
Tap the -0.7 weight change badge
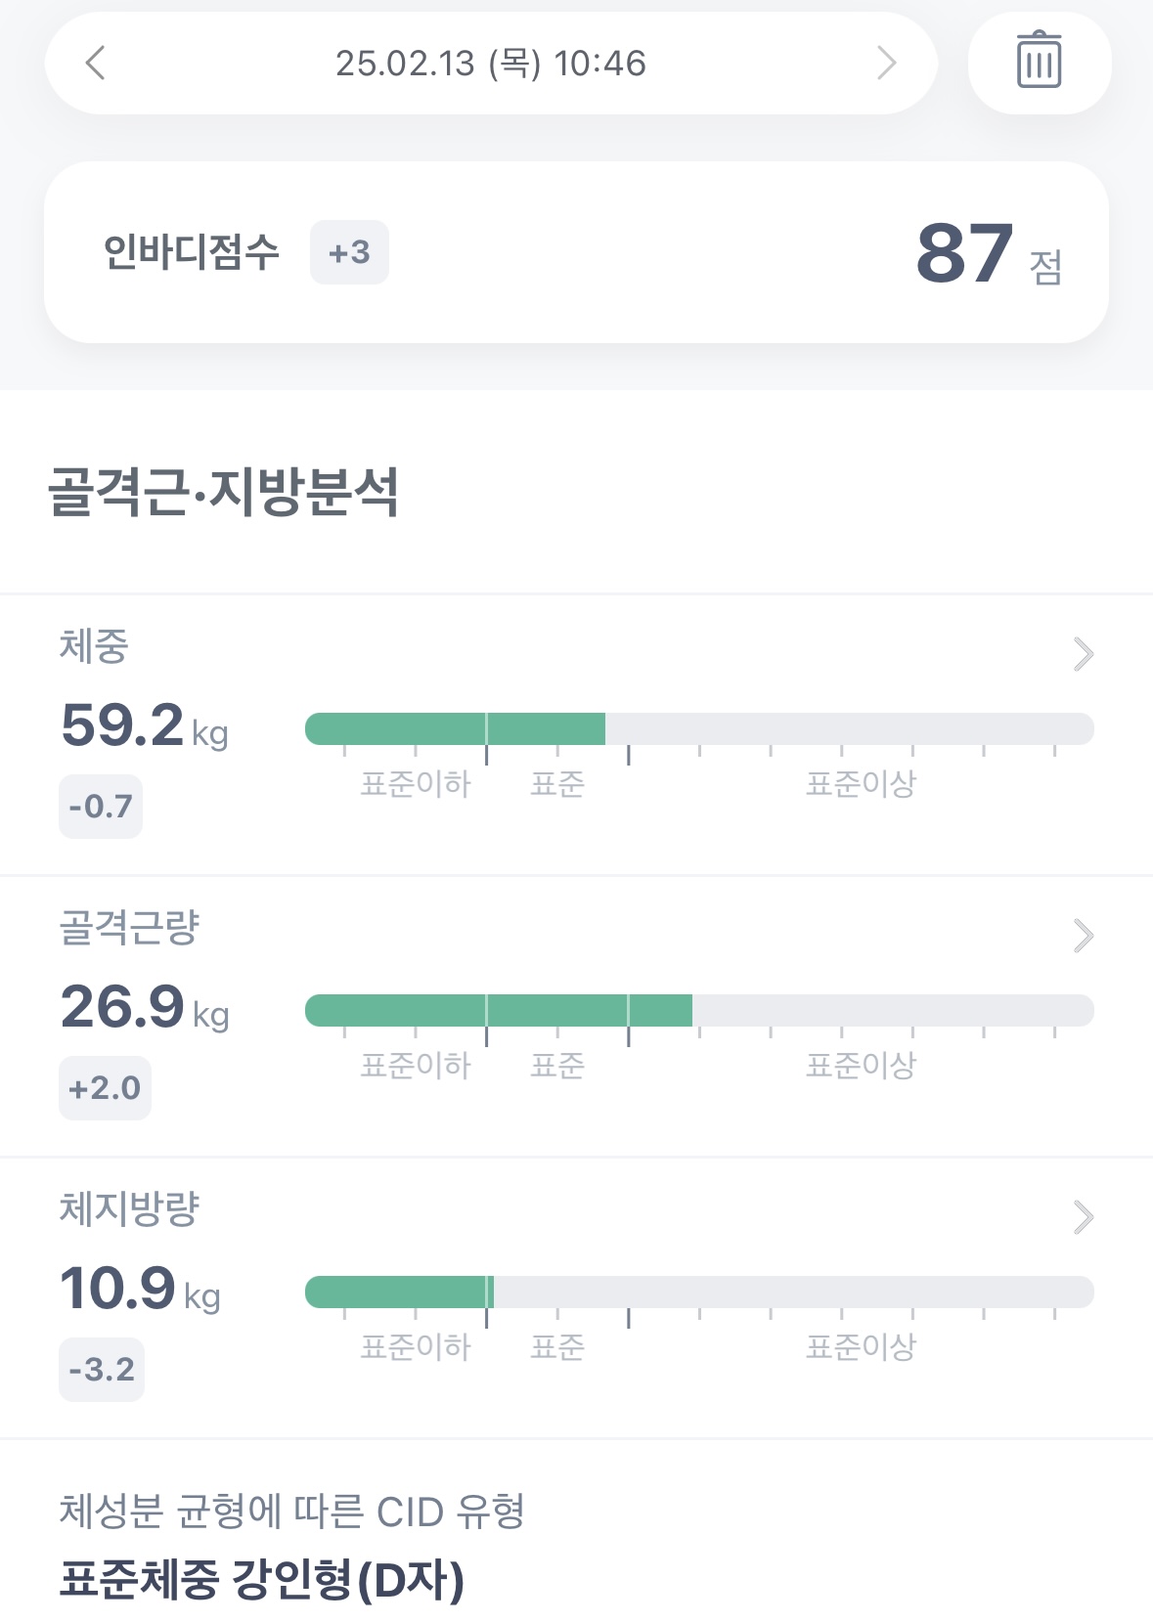[101, 807]
